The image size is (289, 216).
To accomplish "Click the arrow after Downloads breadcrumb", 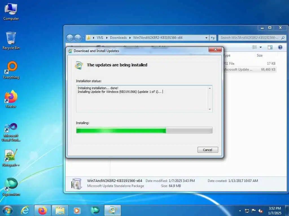I will (130, 38).
